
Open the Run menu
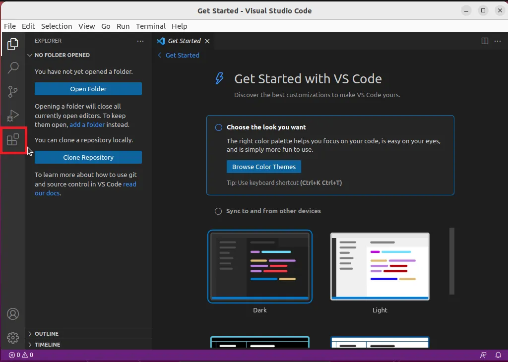123,26
